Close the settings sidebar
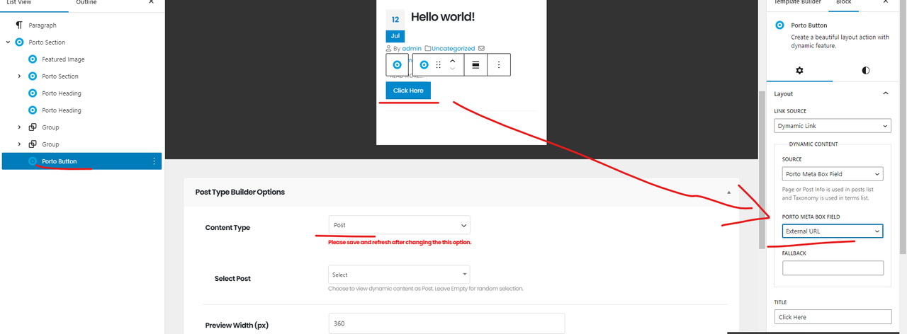Image resolution: width=907 pixels, height=334 pixels. 884,3
